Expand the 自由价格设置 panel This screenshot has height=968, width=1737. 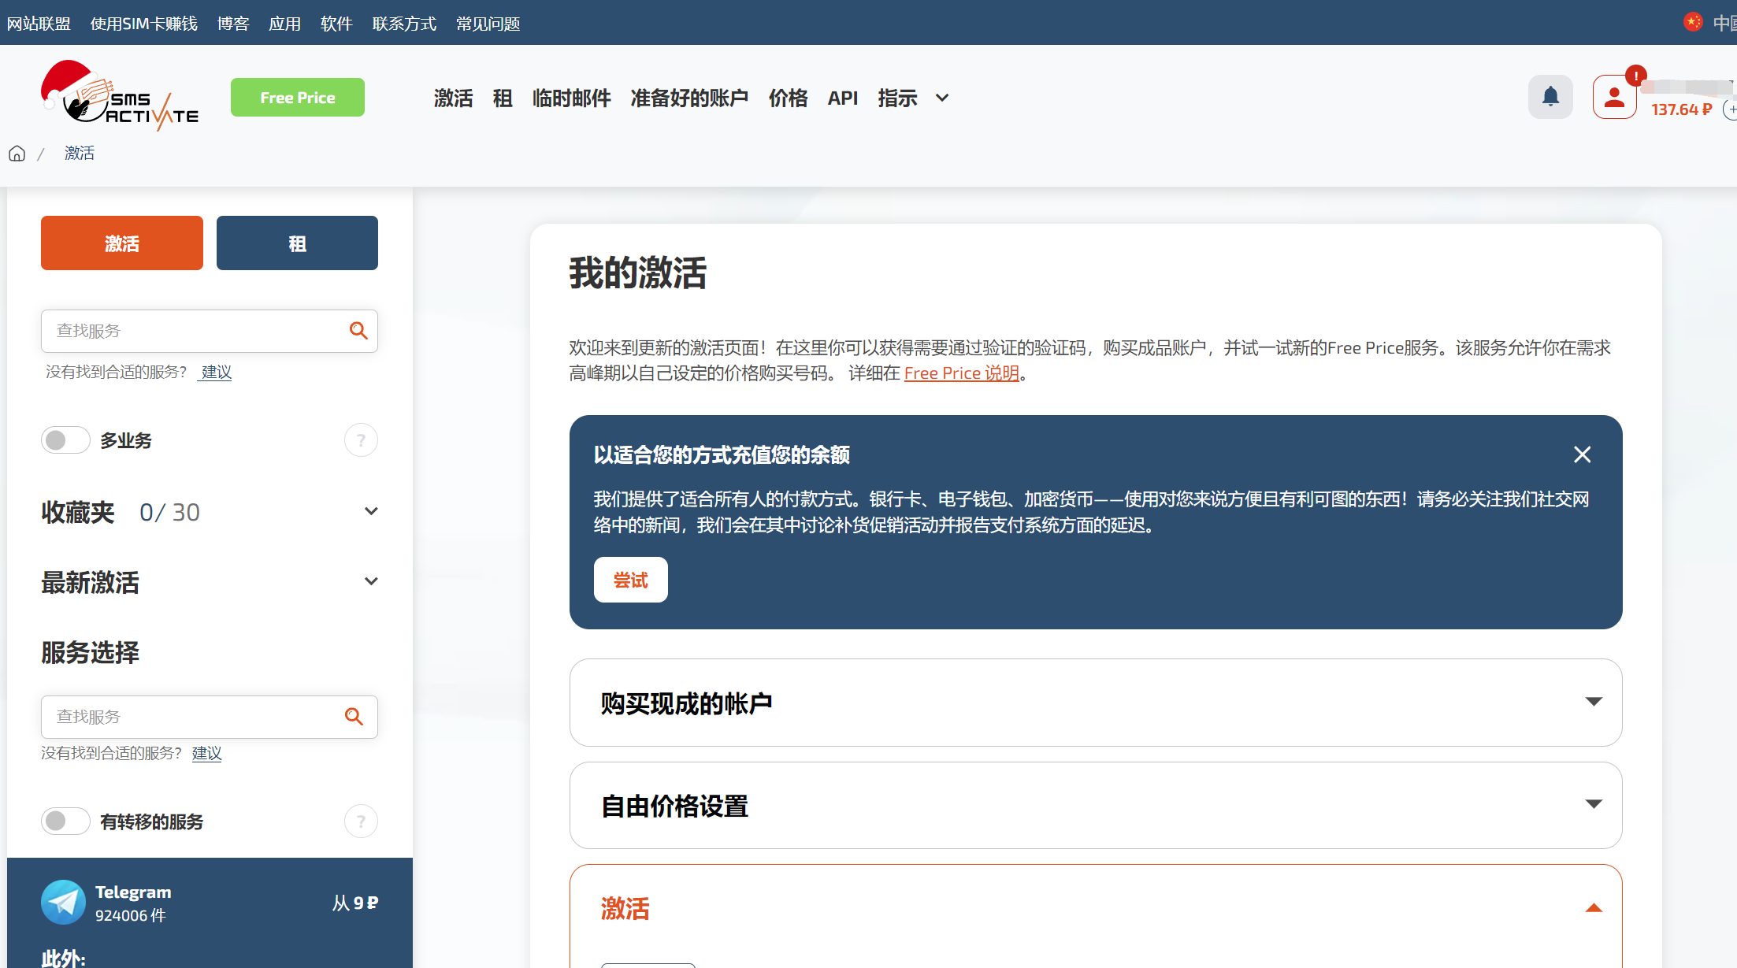click(1096, 805)
